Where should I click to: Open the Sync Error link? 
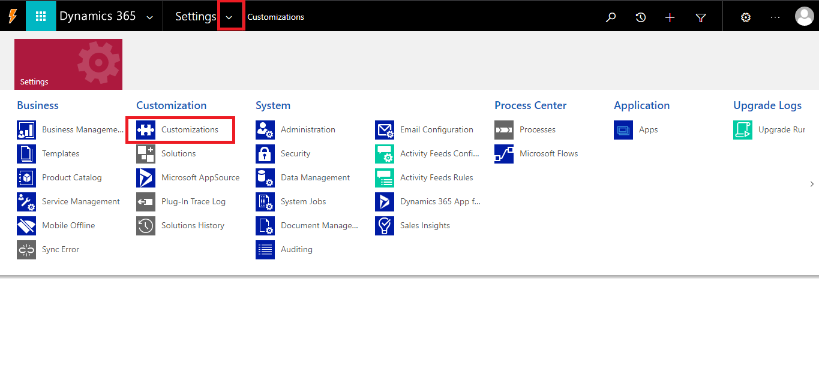(x=61, y=249)
